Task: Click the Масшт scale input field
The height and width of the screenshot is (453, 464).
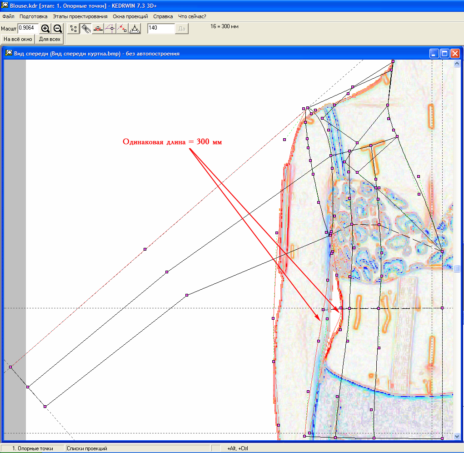Action: coord(28,29)
